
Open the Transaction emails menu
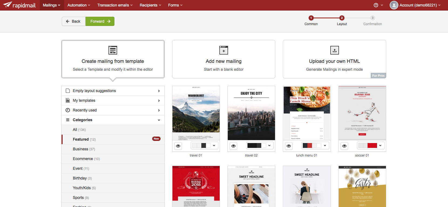pos(115,5)
